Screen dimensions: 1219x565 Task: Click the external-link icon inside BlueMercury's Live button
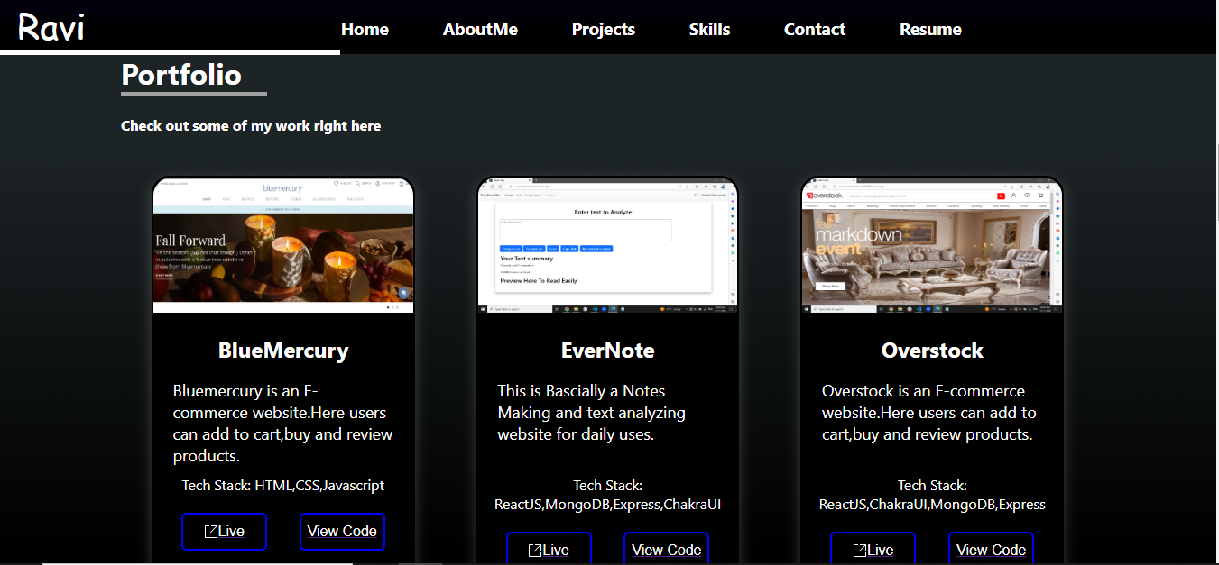(x=212, y=530)
